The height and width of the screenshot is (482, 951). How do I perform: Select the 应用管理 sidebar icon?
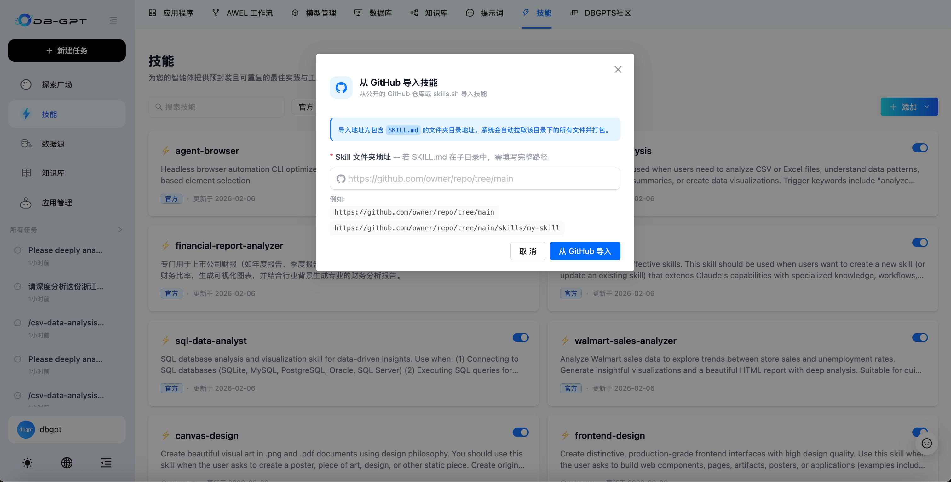26,202
